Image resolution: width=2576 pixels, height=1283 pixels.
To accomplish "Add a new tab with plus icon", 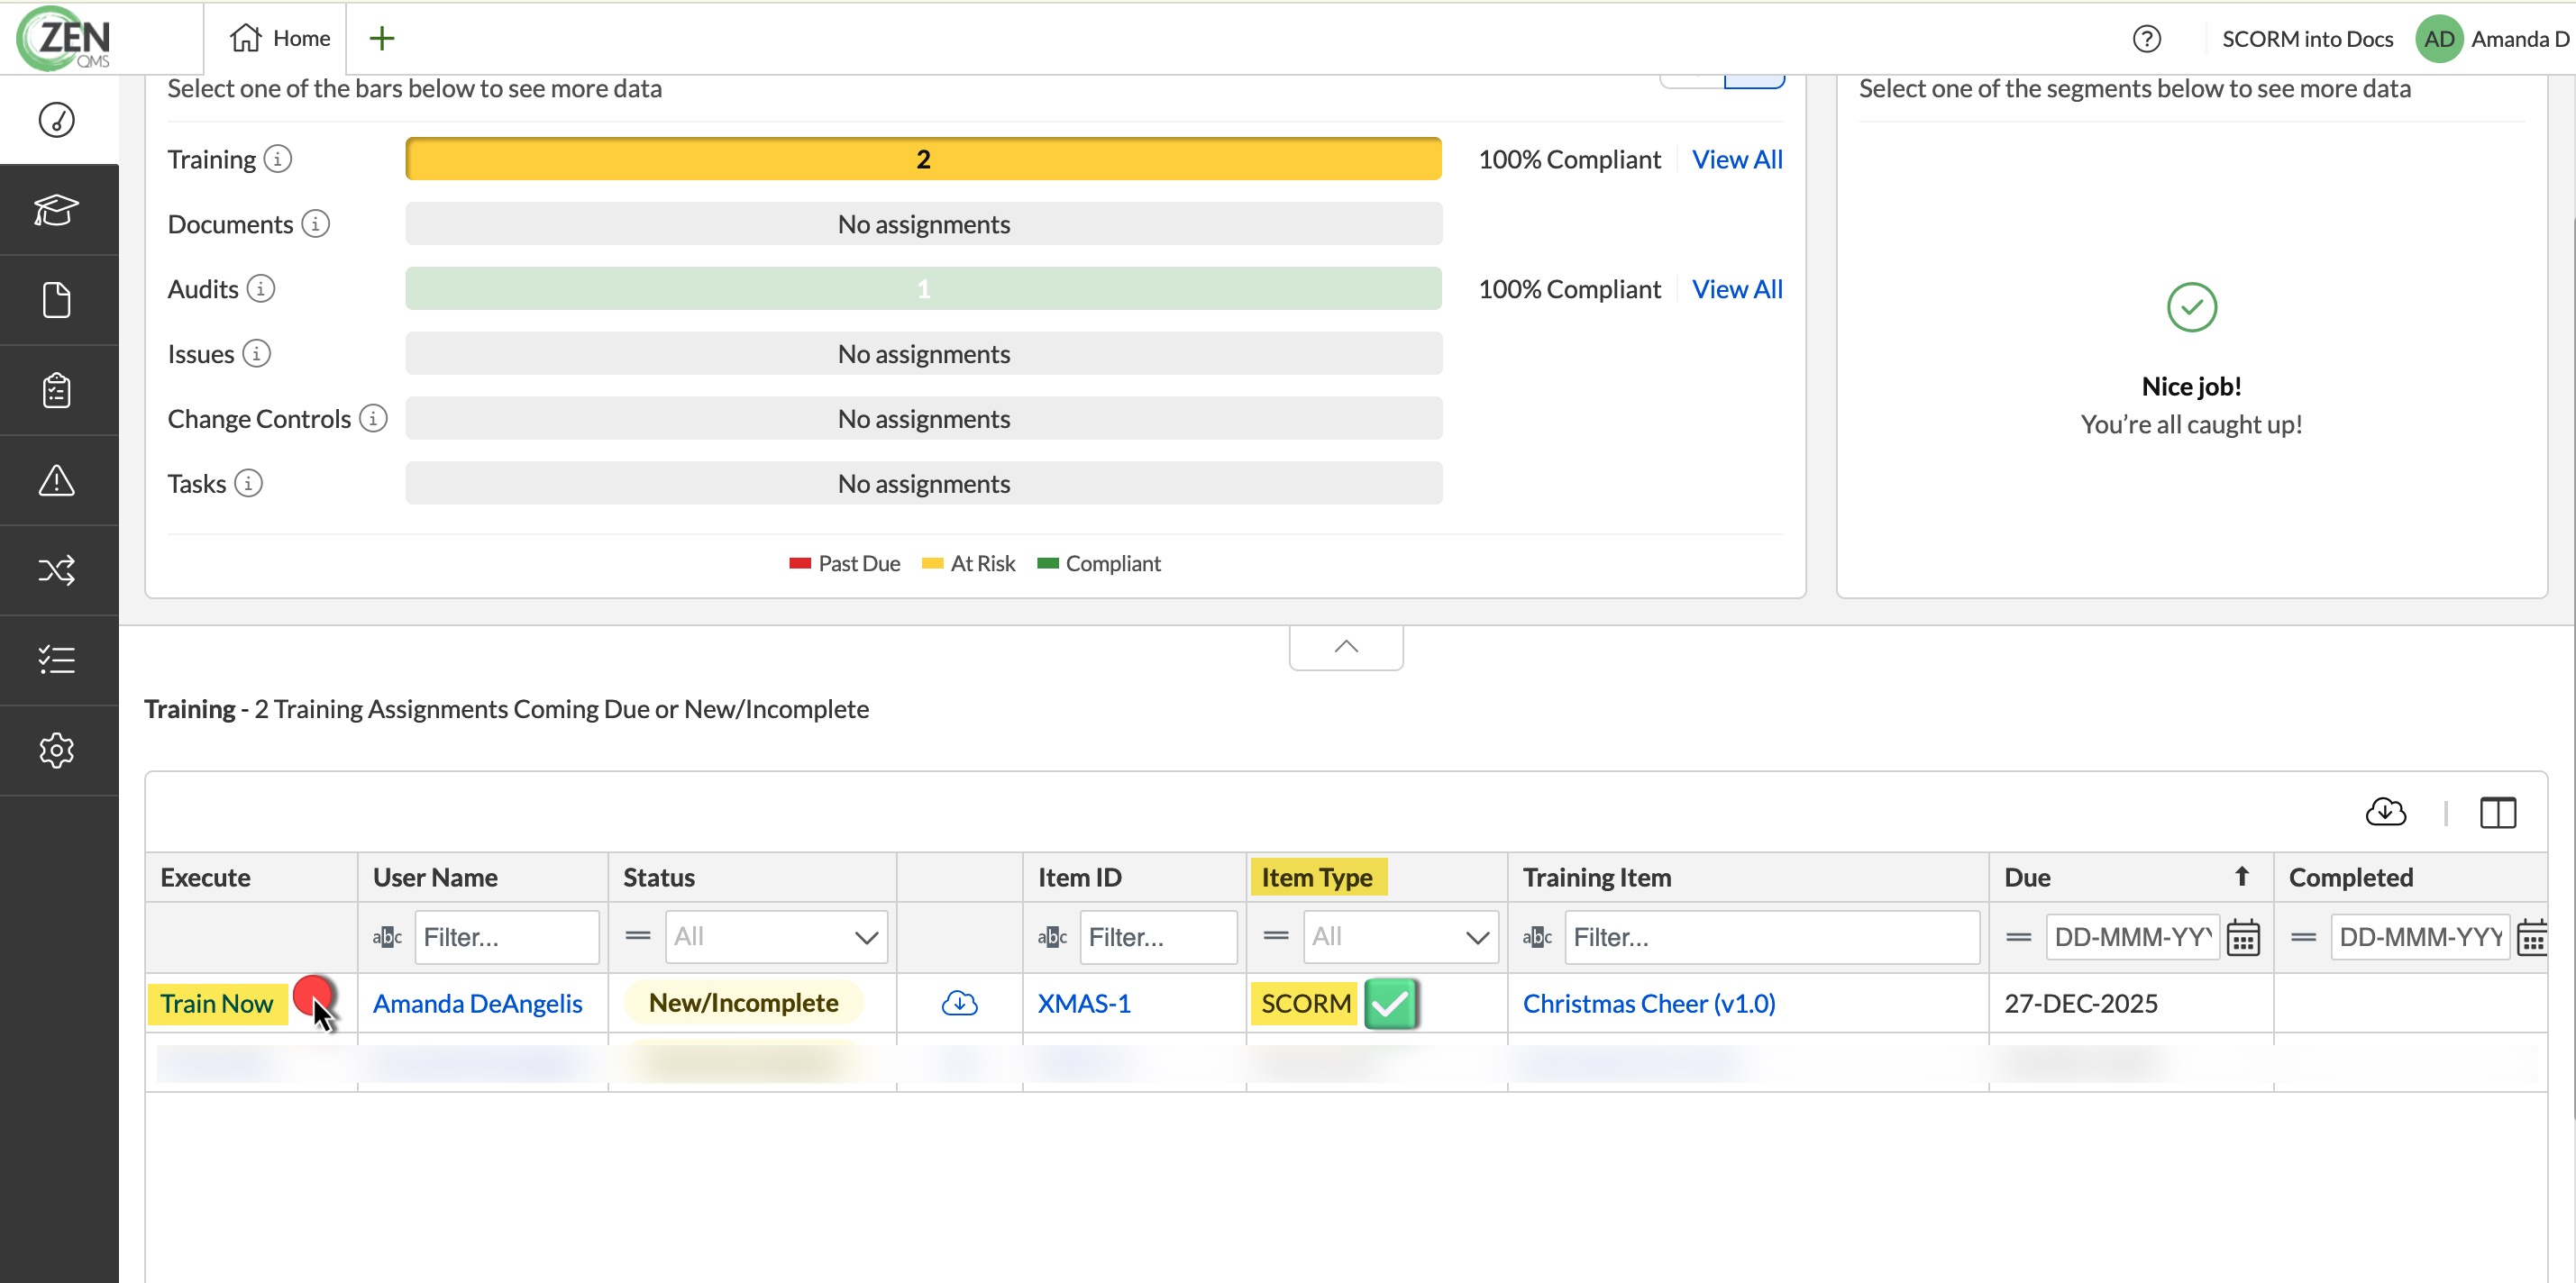I will click(x=382, y=39).
